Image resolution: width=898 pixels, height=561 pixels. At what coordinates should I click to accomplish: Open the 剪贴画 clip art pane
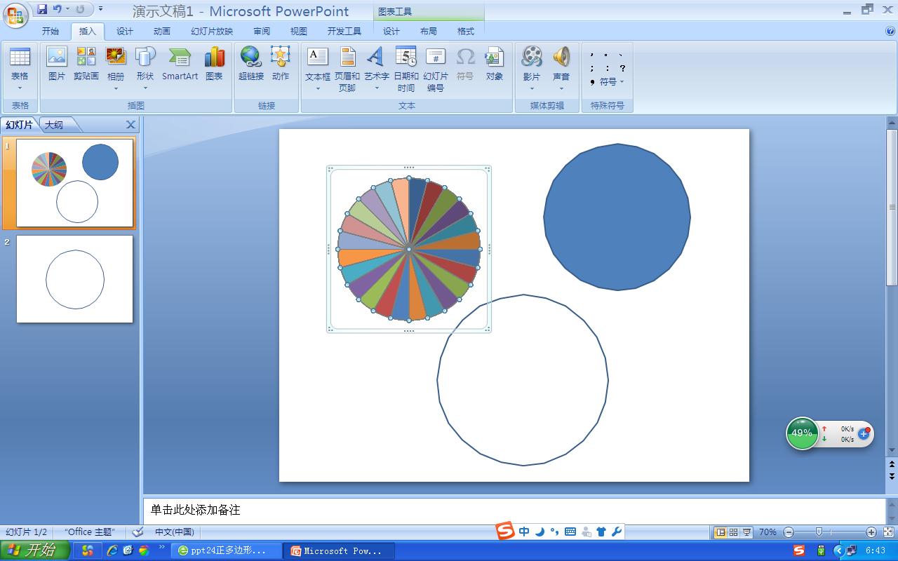click(x=86, y=67)
